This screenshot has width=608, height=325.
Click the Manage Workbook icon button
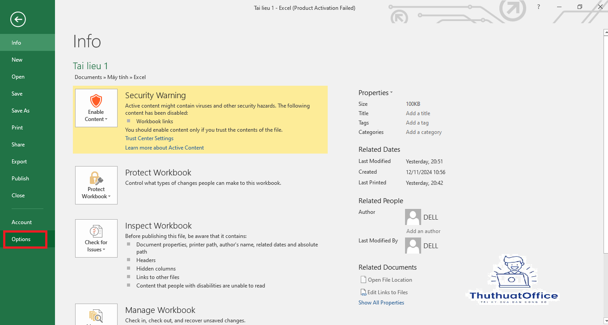pyautogui.click(x=96, y=314)
